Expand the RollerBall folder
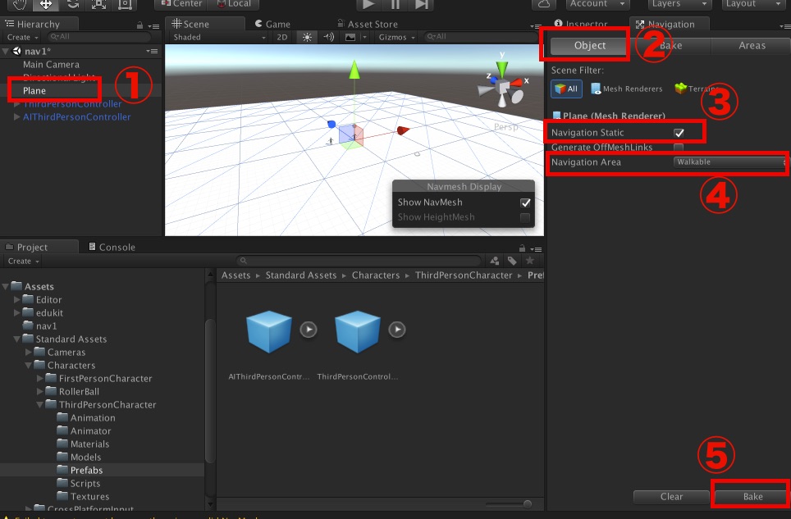 [40, 391]
